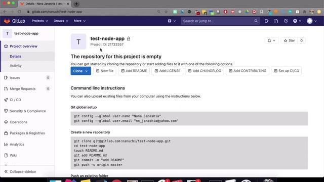Open the Issues icon in top bar

pos(266,21)
